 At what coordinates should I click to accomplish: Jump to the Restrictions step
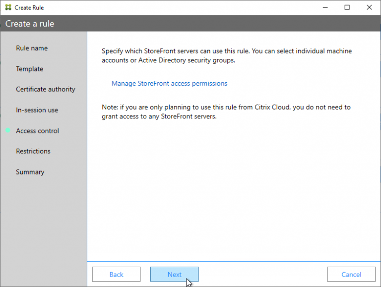(33, 151)
